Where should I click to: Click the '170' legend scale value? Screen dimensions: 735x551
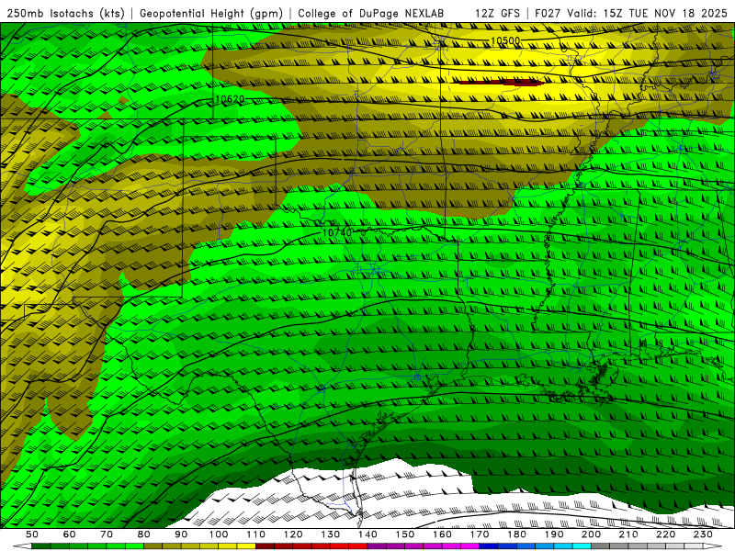480,534
